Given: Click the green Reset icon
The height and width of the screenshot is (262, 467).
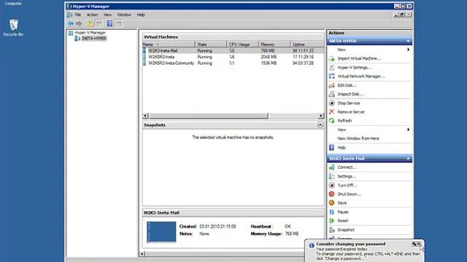Looking at the screenshot, I should pos(332,221).
